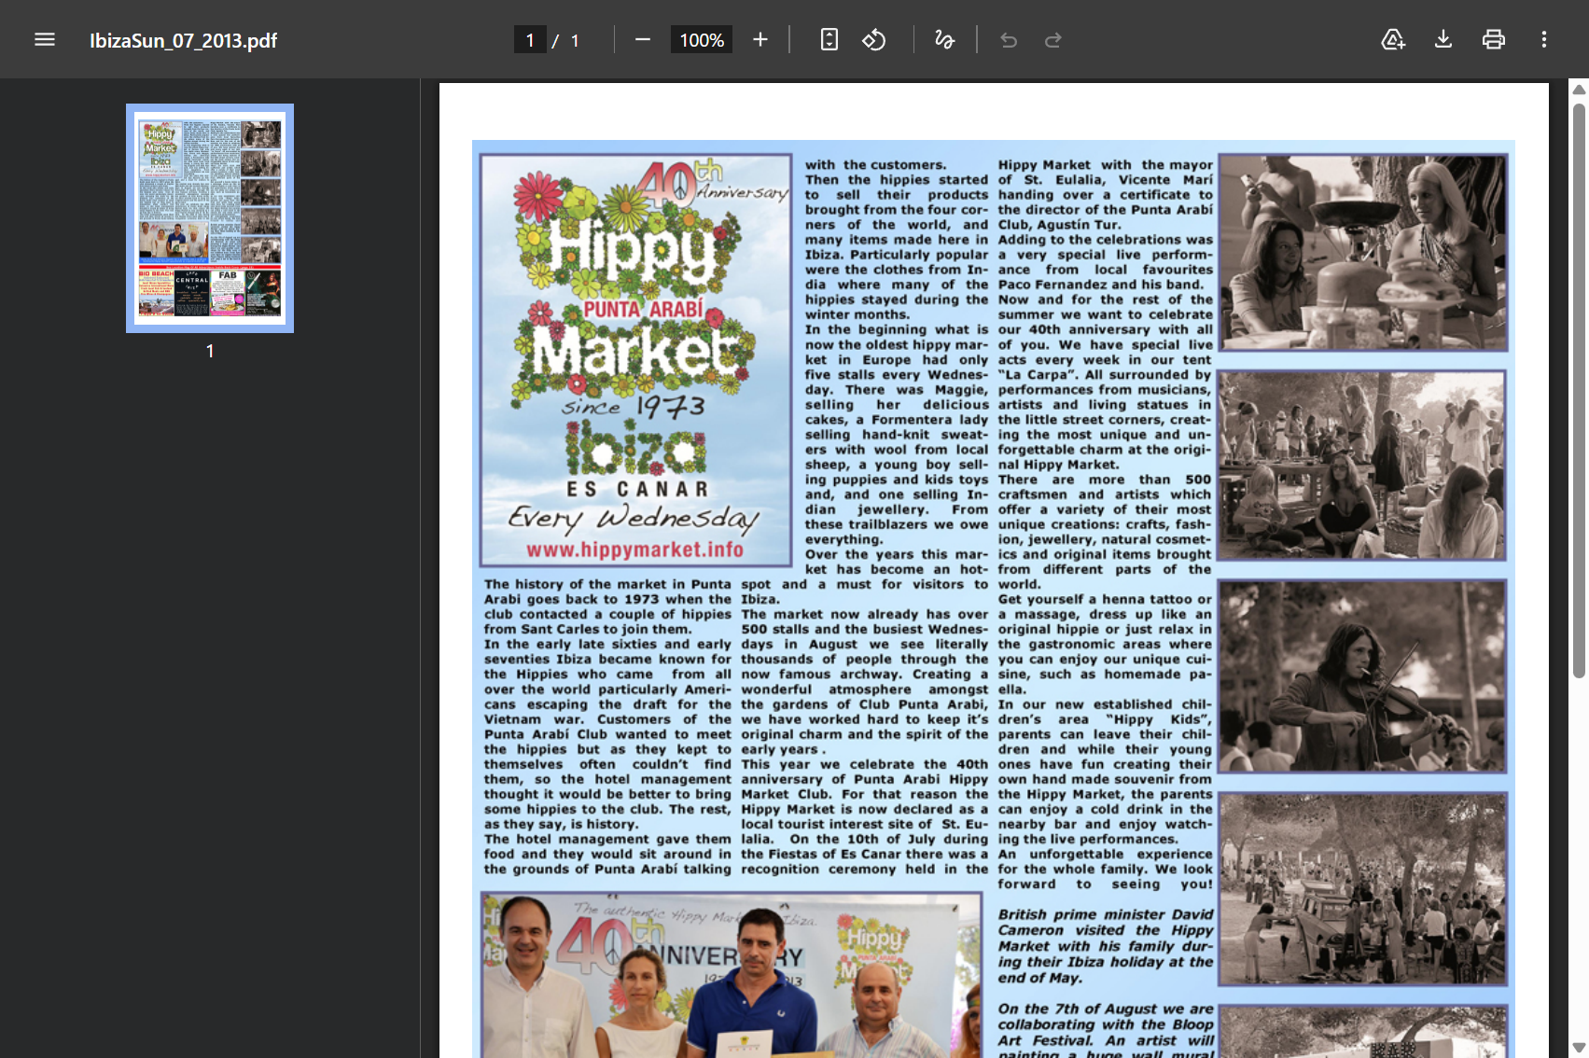Click the scrollbar down arrow
Image resolution: width=1589 pixels, height=1058 pixels.
(x=1579, y=1048)
